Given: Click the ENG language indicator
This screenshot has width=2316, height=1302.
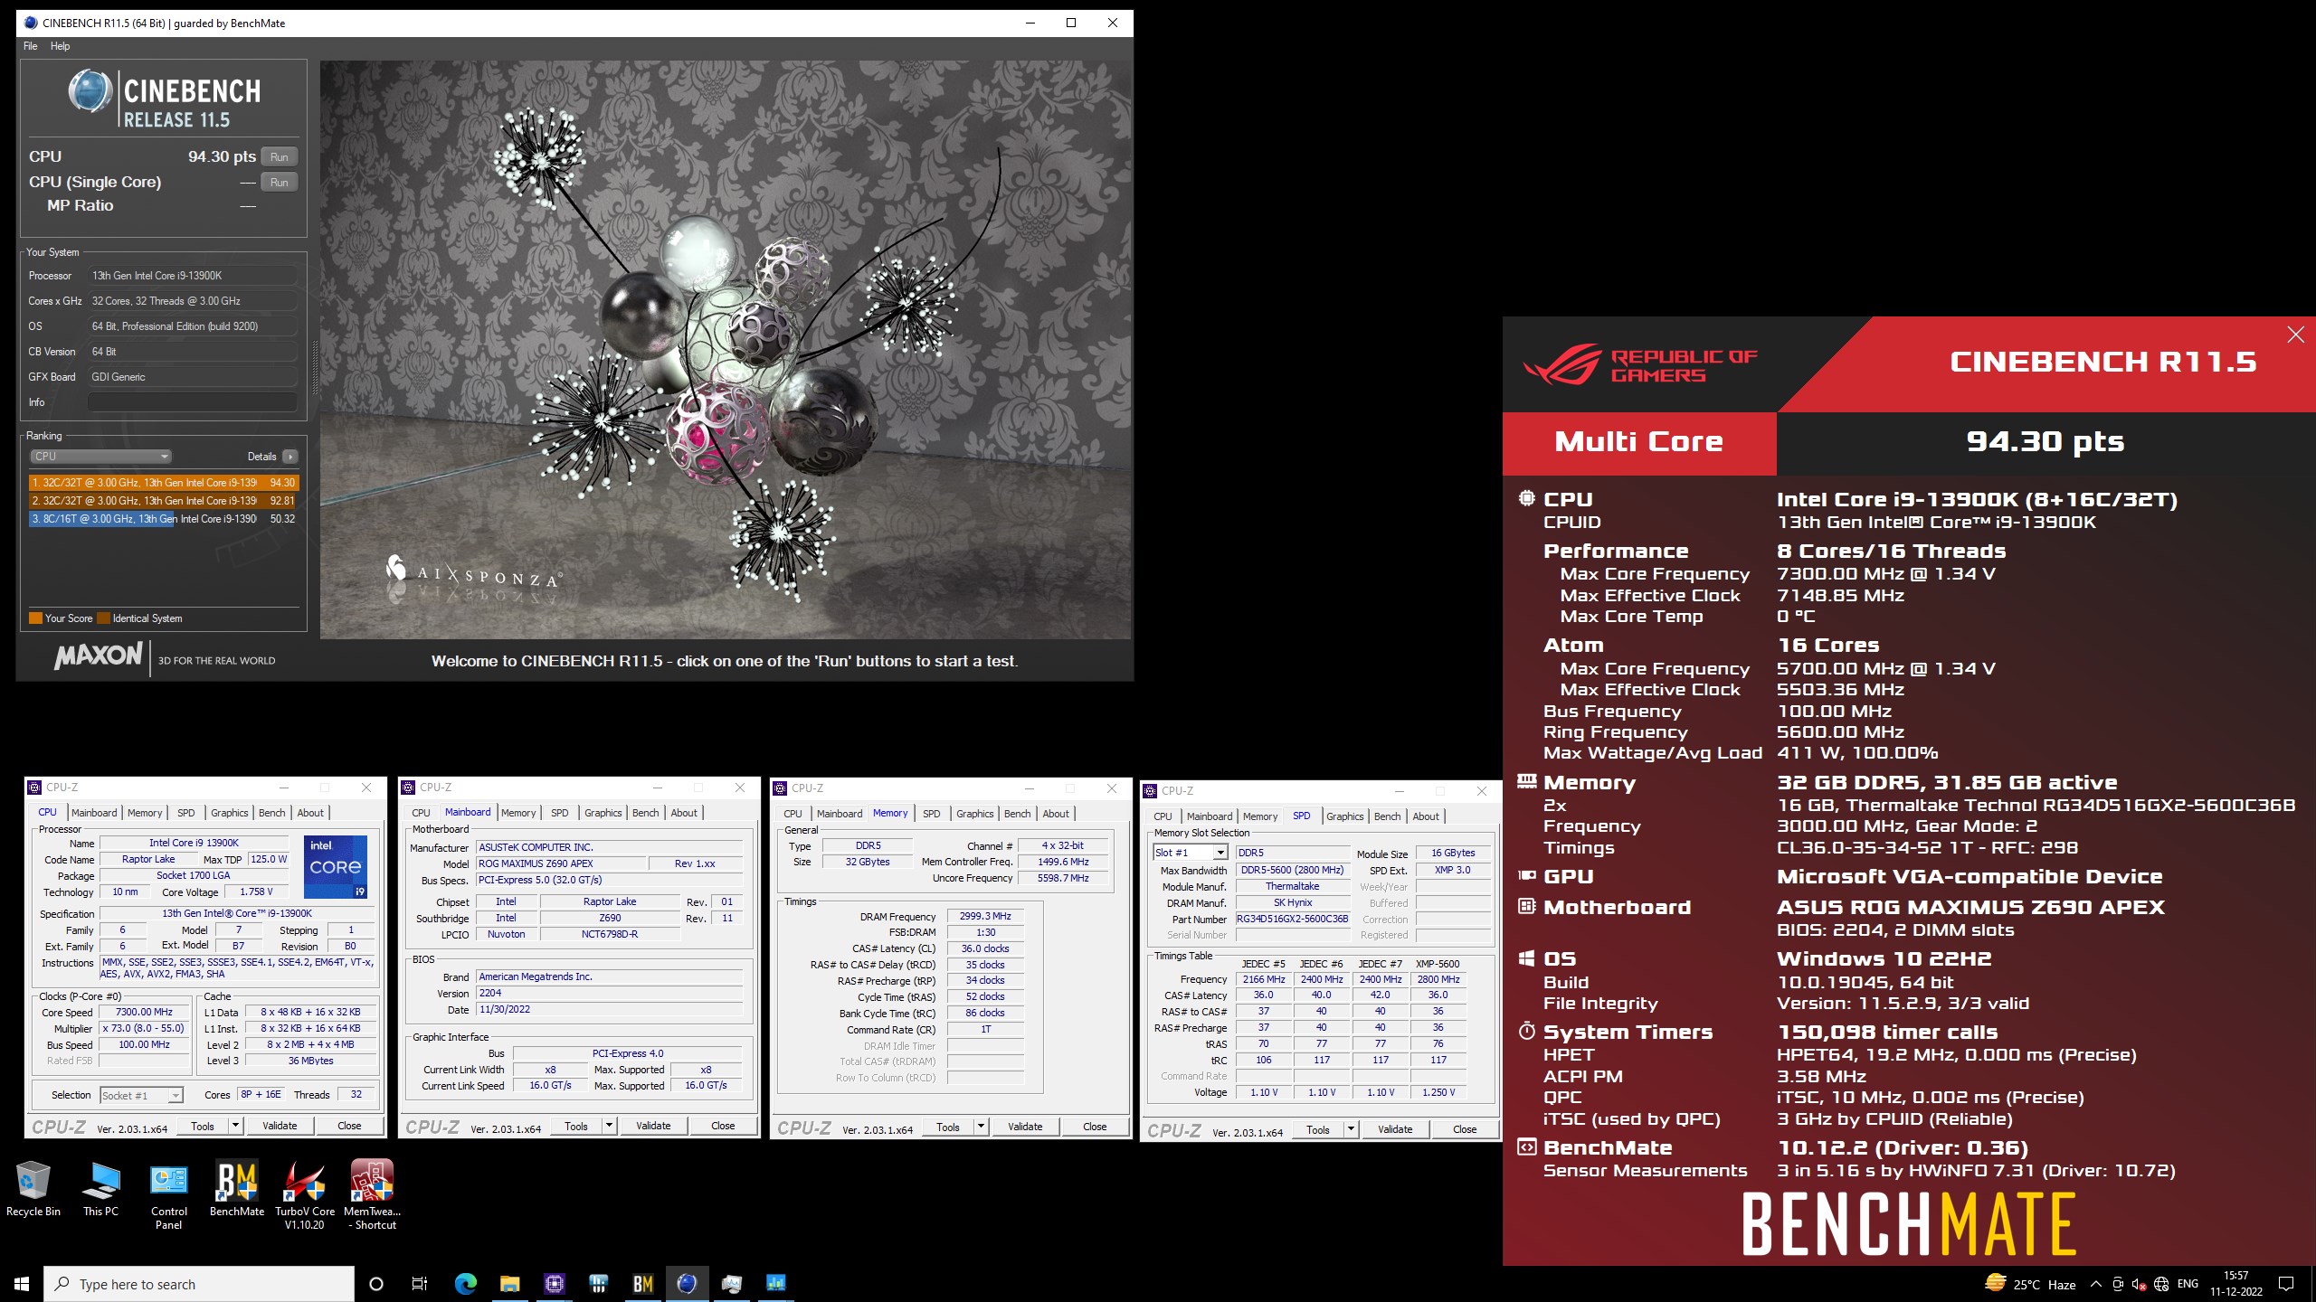Looking at the screenshot, I should 2188,1285.
